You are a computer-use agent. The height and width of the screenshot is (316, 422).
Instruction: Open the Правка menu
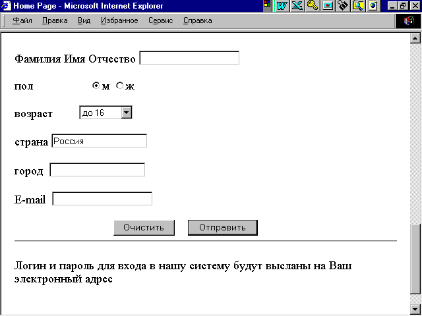click(x=55, y=20)
